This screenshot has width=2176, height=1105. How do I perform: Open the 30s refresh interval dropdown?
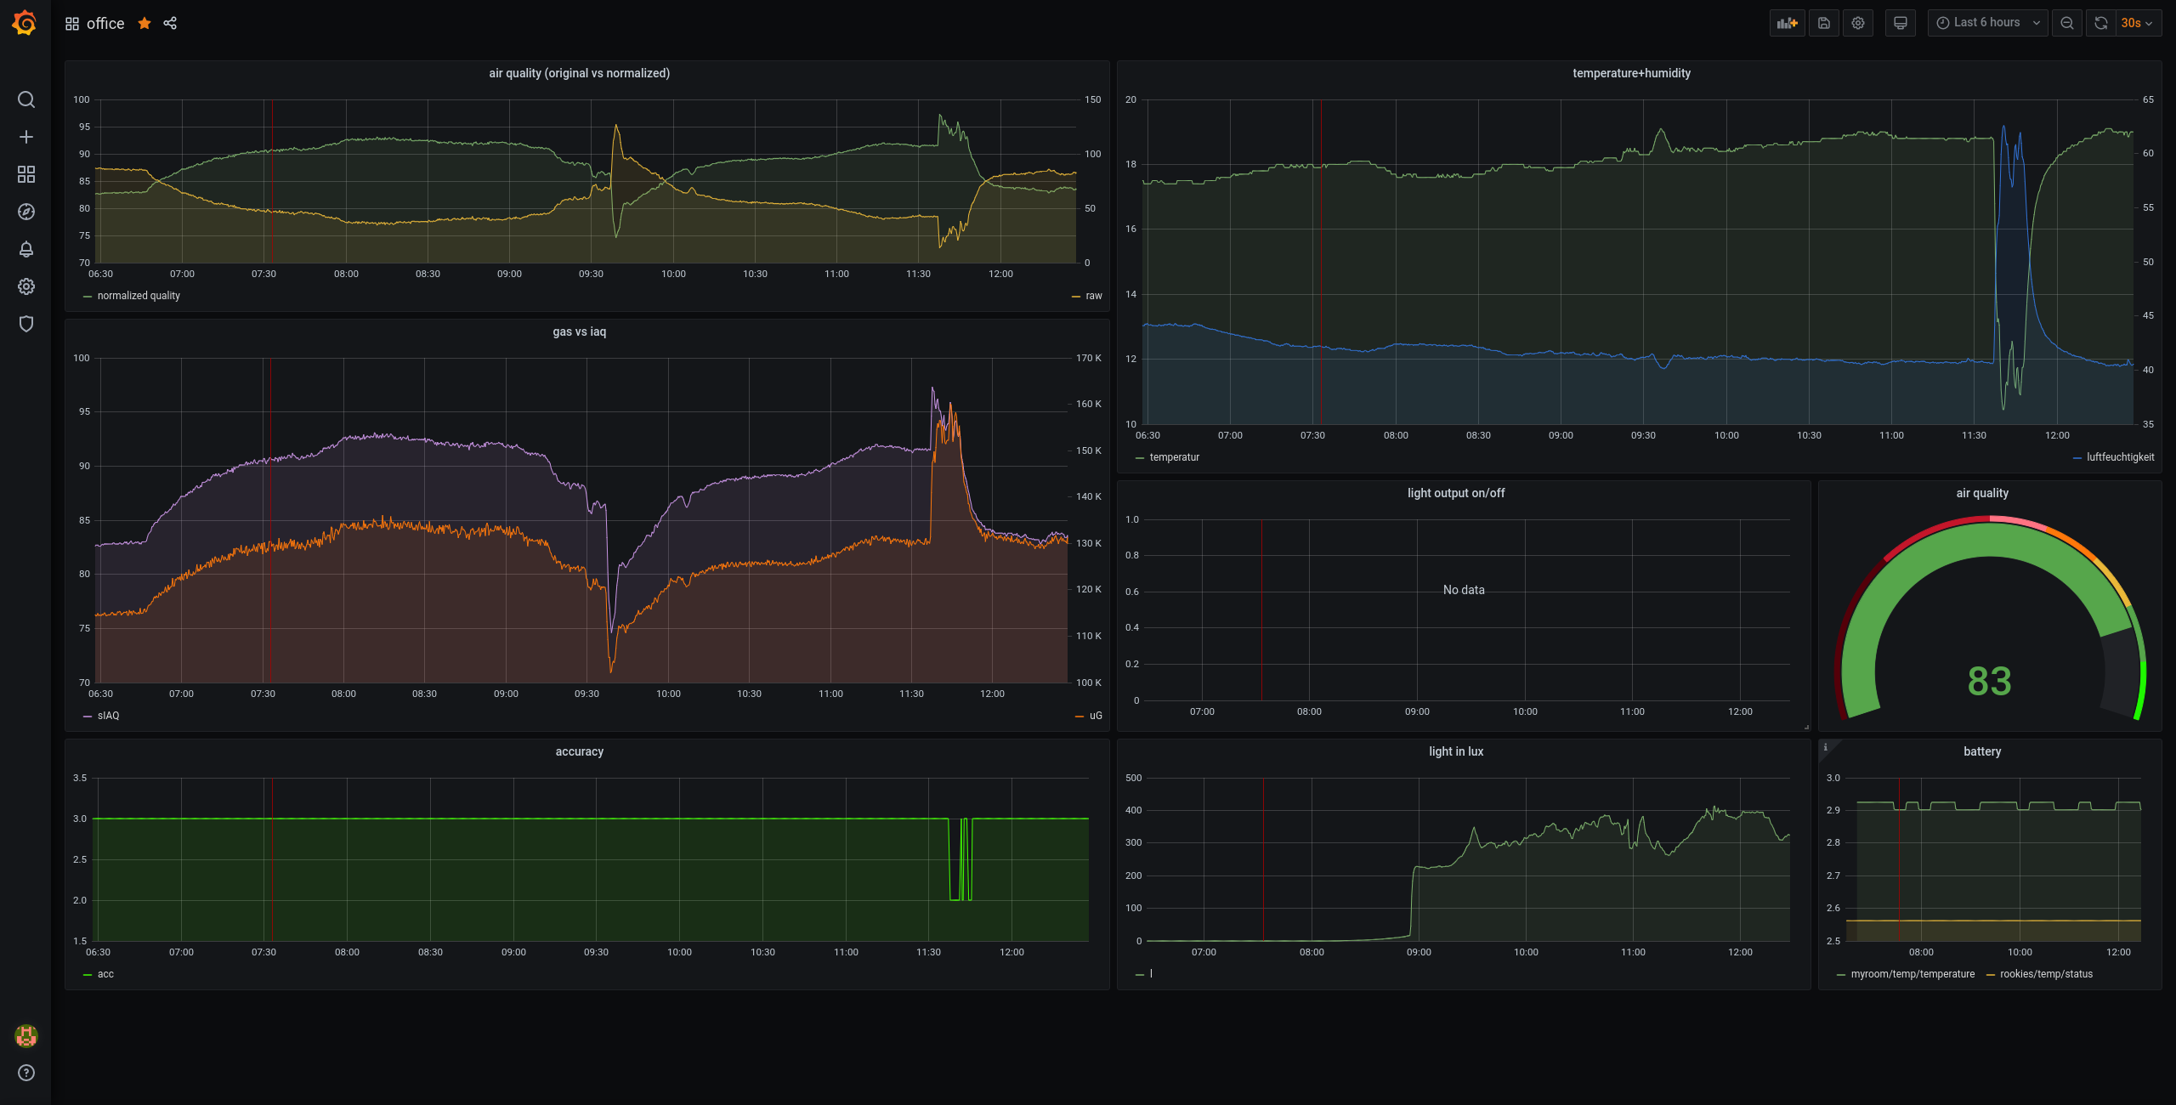2136,23
